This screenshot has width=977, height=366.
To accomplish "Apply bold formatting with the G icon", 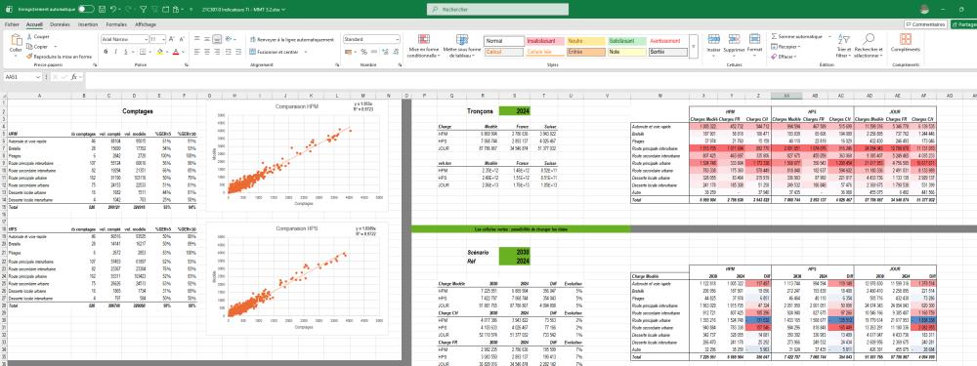I will coord(106,52).
